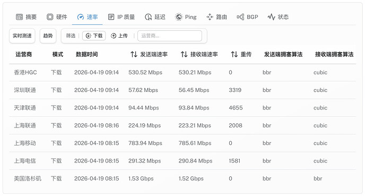Click the 速率 speedometer icon

81,17
